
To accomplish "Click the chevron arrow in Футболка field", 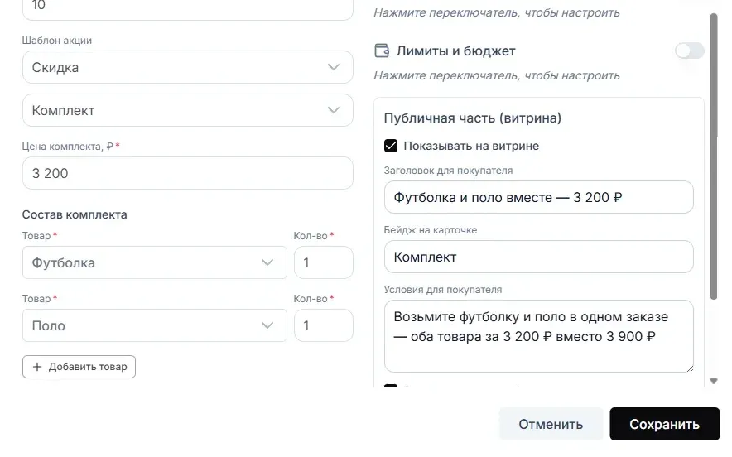I will 267,262.
